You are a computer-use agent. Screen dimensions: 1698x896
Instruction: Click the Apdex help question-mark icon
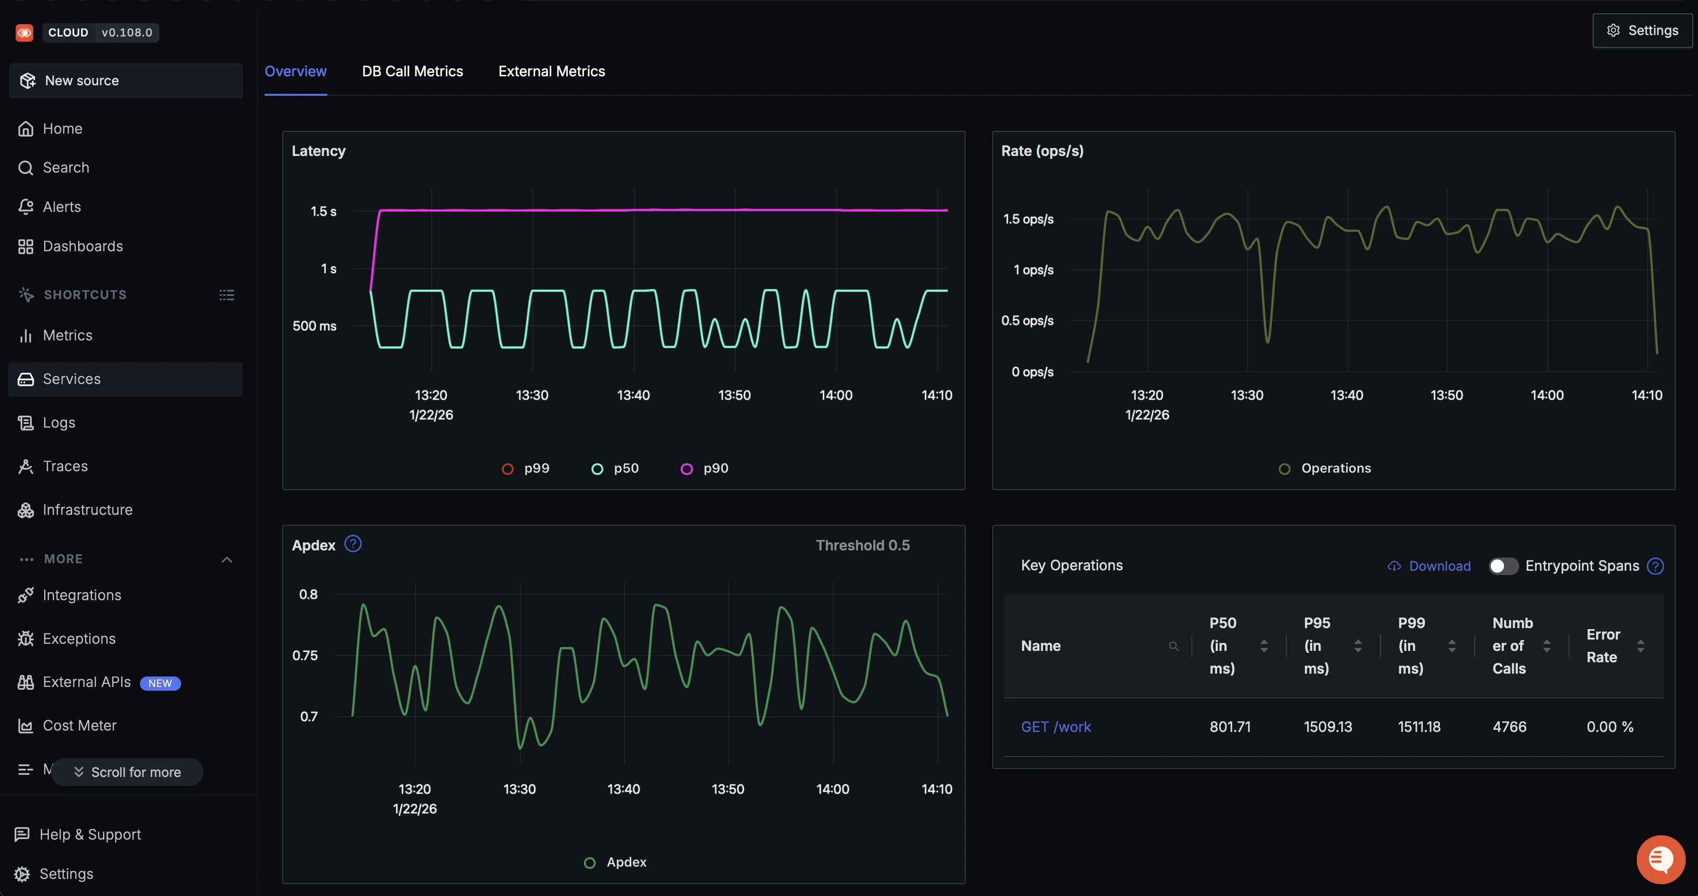(353, 544)
